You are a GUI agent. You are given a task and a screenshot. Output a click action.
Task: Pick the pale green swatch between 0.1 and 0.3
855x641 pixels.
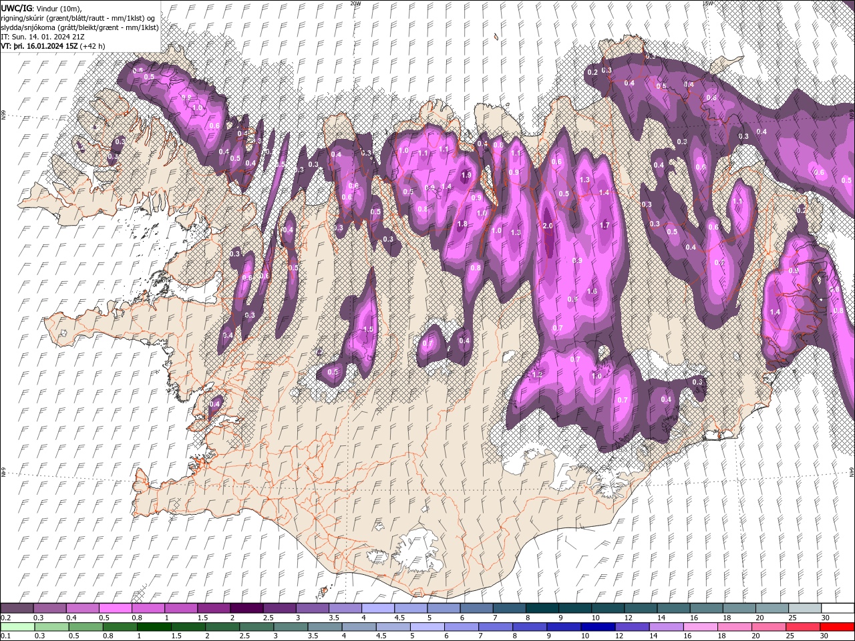[x=17, y=626]
